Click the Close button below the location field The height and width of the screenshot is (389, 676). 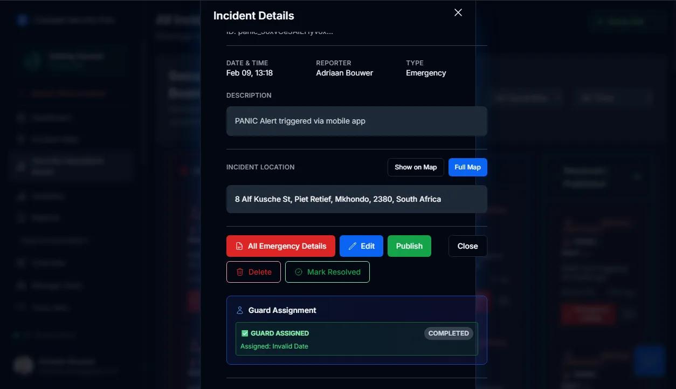tap(467, 245)
